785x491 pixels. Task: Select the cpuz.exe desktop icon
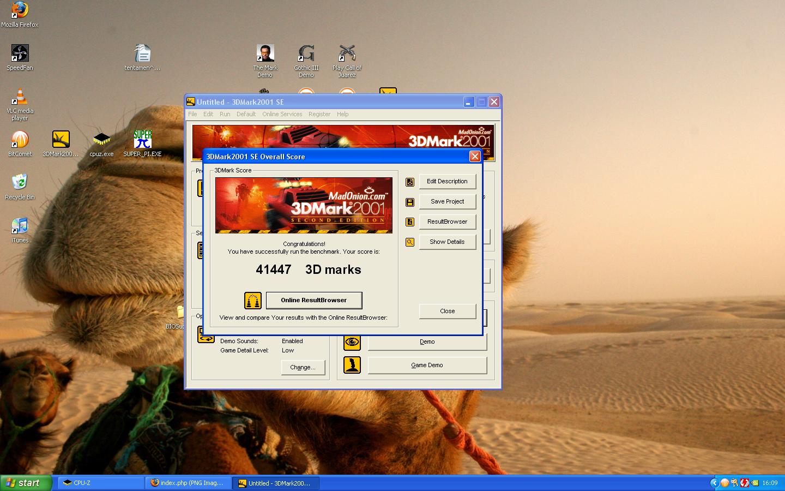coord(101,144)
